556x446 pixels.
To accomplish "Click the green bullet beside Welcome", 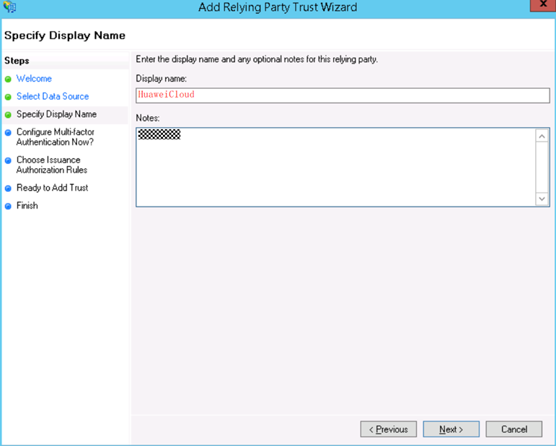I will (x=8, y=79).
